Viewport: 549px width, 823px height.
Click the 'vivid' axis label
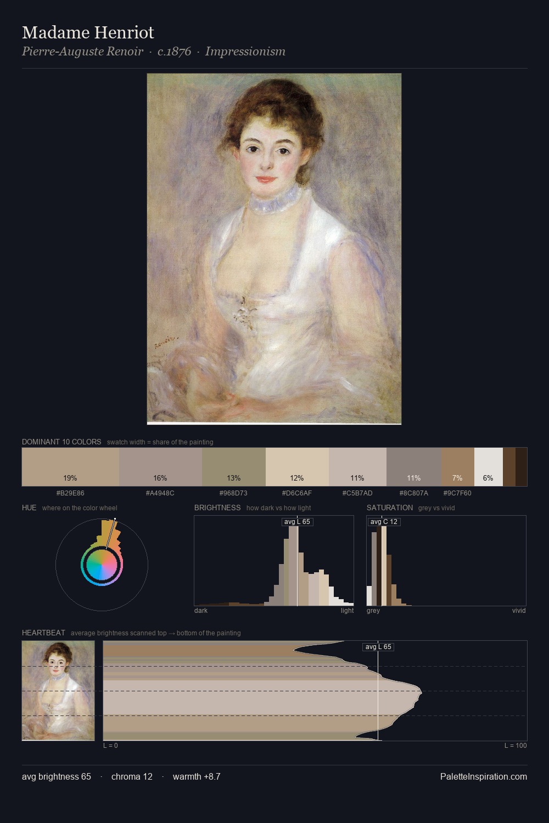click(x=519, y=611)
